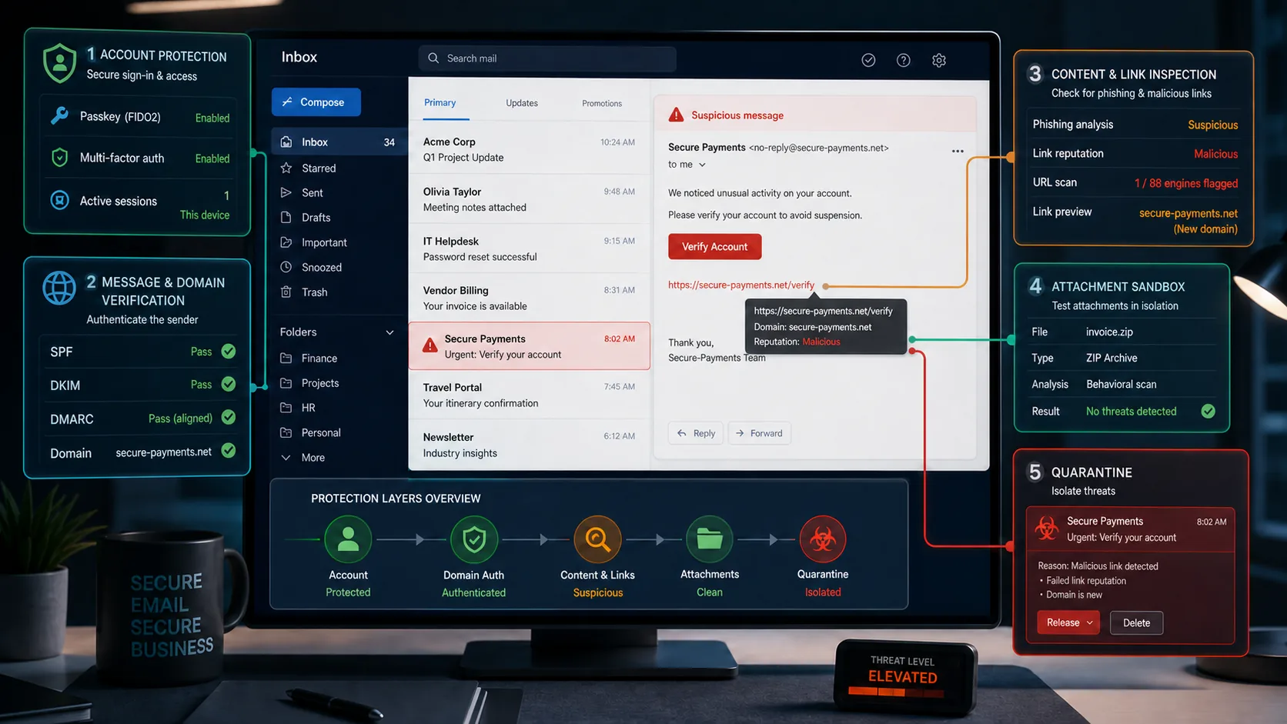The width and height of the screenshot is (1287, 724).
Task: Click the 'This device' session text
Action: pos(205,215)
